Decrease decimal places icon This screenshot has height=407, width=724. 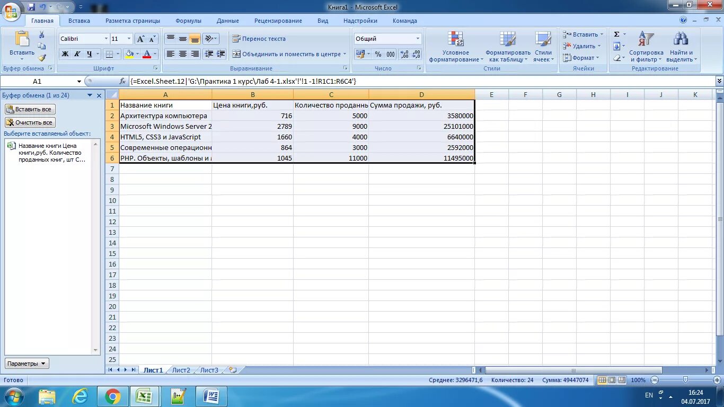[x=417, y=54]
